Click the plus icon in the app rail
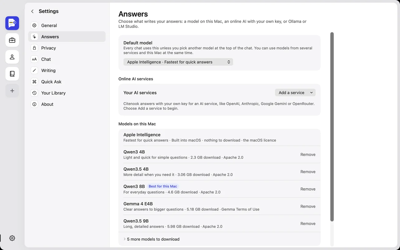This screenshot has height=250, width=400. pos(12,91)
